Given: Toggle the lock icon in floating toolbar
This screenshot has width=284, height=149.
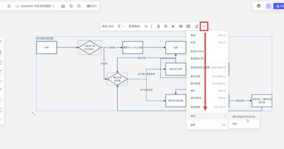Looking at the screenshot, I should [197, 26].
